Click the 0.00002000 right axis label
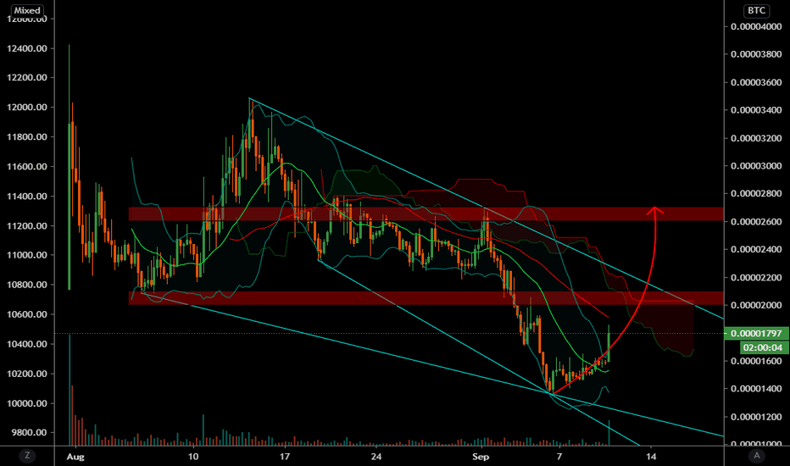Image resolution: width=790 pixels, height=466 pixels. coord(756,305)
